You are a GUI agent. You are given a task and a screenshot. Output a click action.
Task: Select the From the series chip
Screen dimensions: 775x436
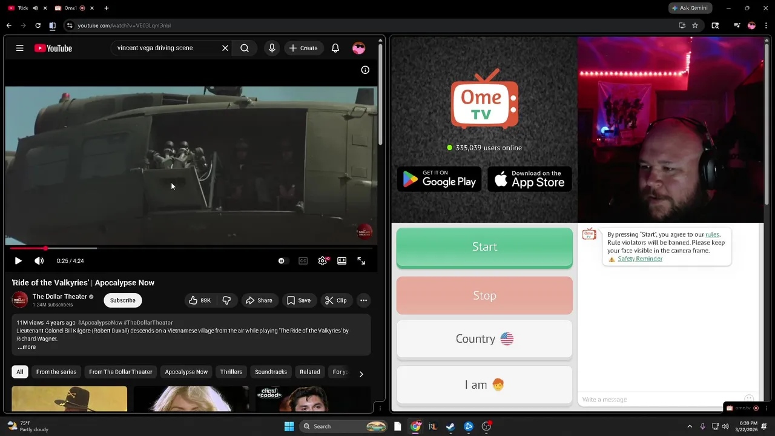[x=56, y=372]
